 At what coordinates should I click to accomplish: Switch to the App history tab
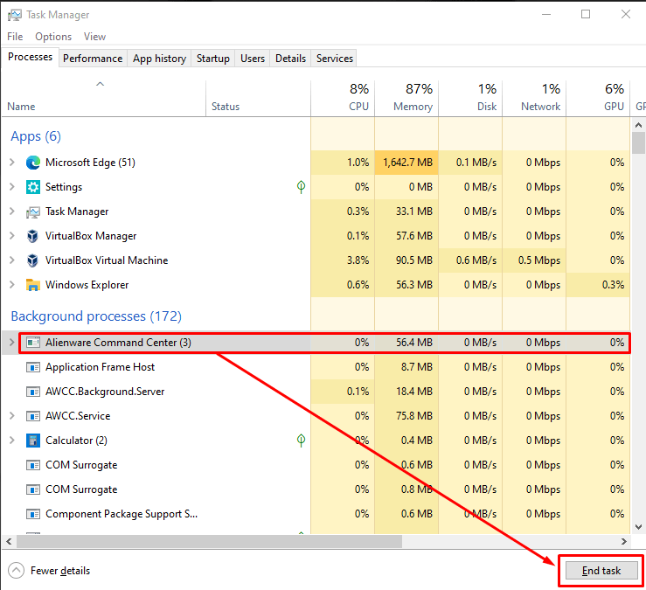click(x=159, y=59)
